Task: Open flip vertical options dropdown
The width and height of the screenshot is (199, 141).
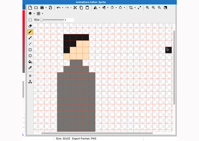Action: tap(108, 8)
